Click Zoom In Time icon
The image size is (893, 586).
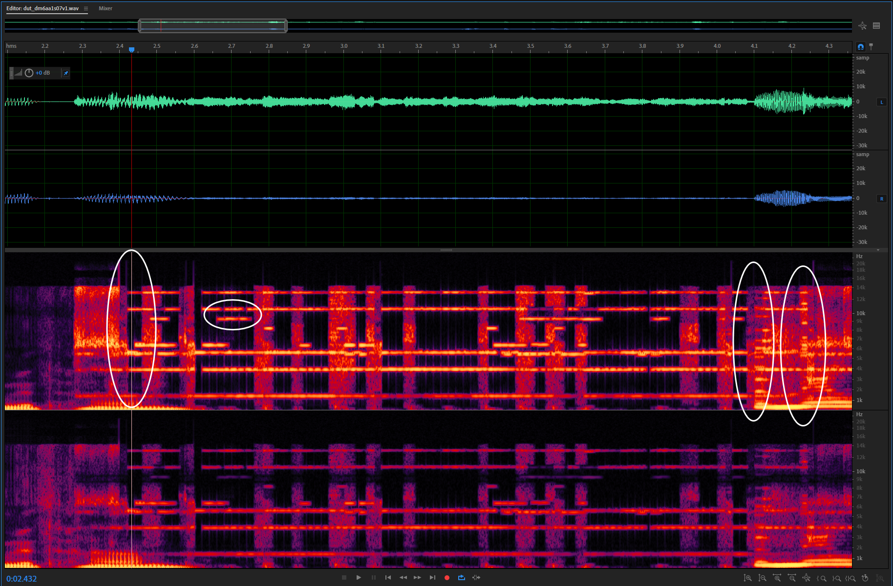point(777,578)
